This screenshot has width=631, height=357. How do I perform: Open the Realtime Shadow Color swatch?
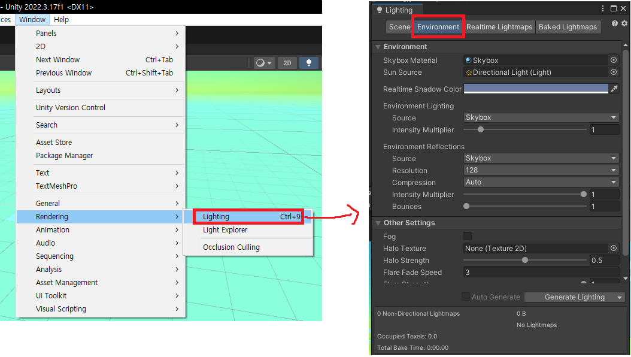coord(536,89)
